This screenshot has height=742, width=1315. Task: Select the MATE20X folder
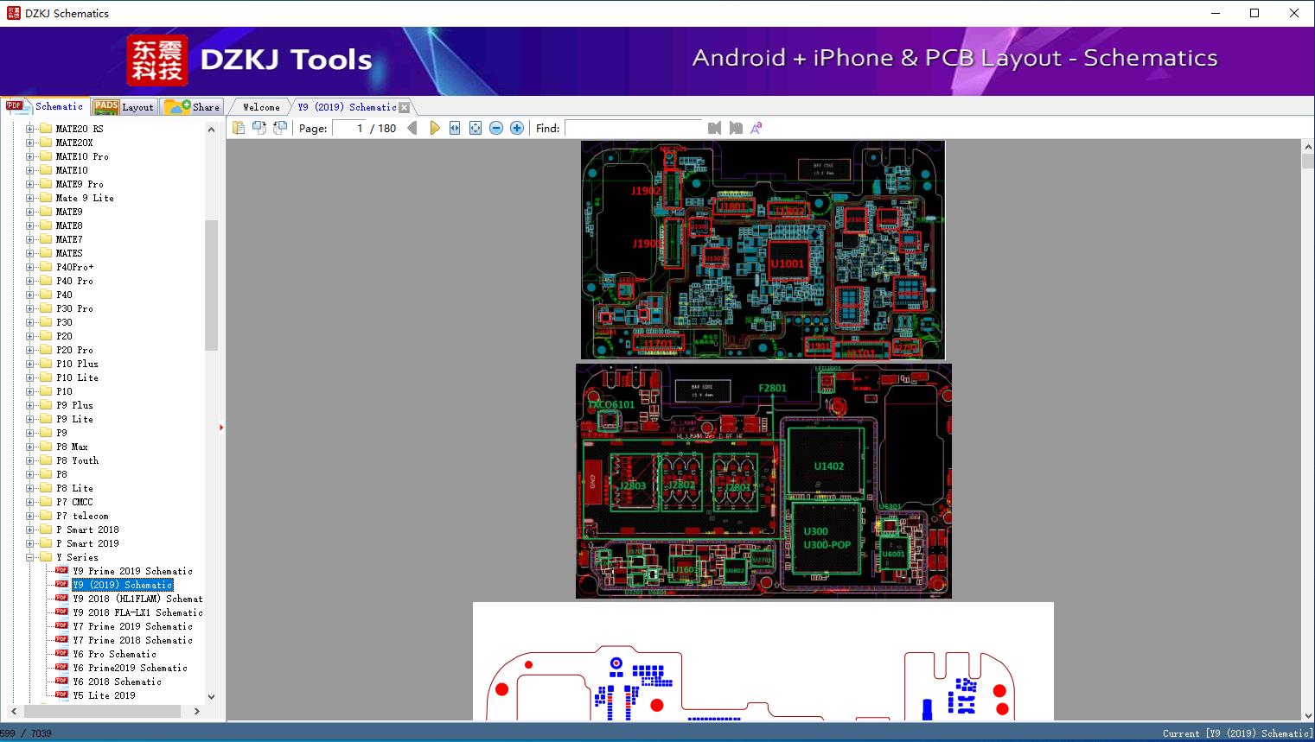[74, 143]
